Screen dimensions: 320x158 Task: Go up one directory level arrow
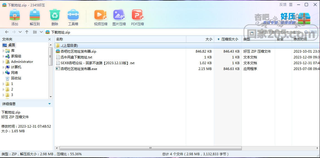(x=27, y=32)
